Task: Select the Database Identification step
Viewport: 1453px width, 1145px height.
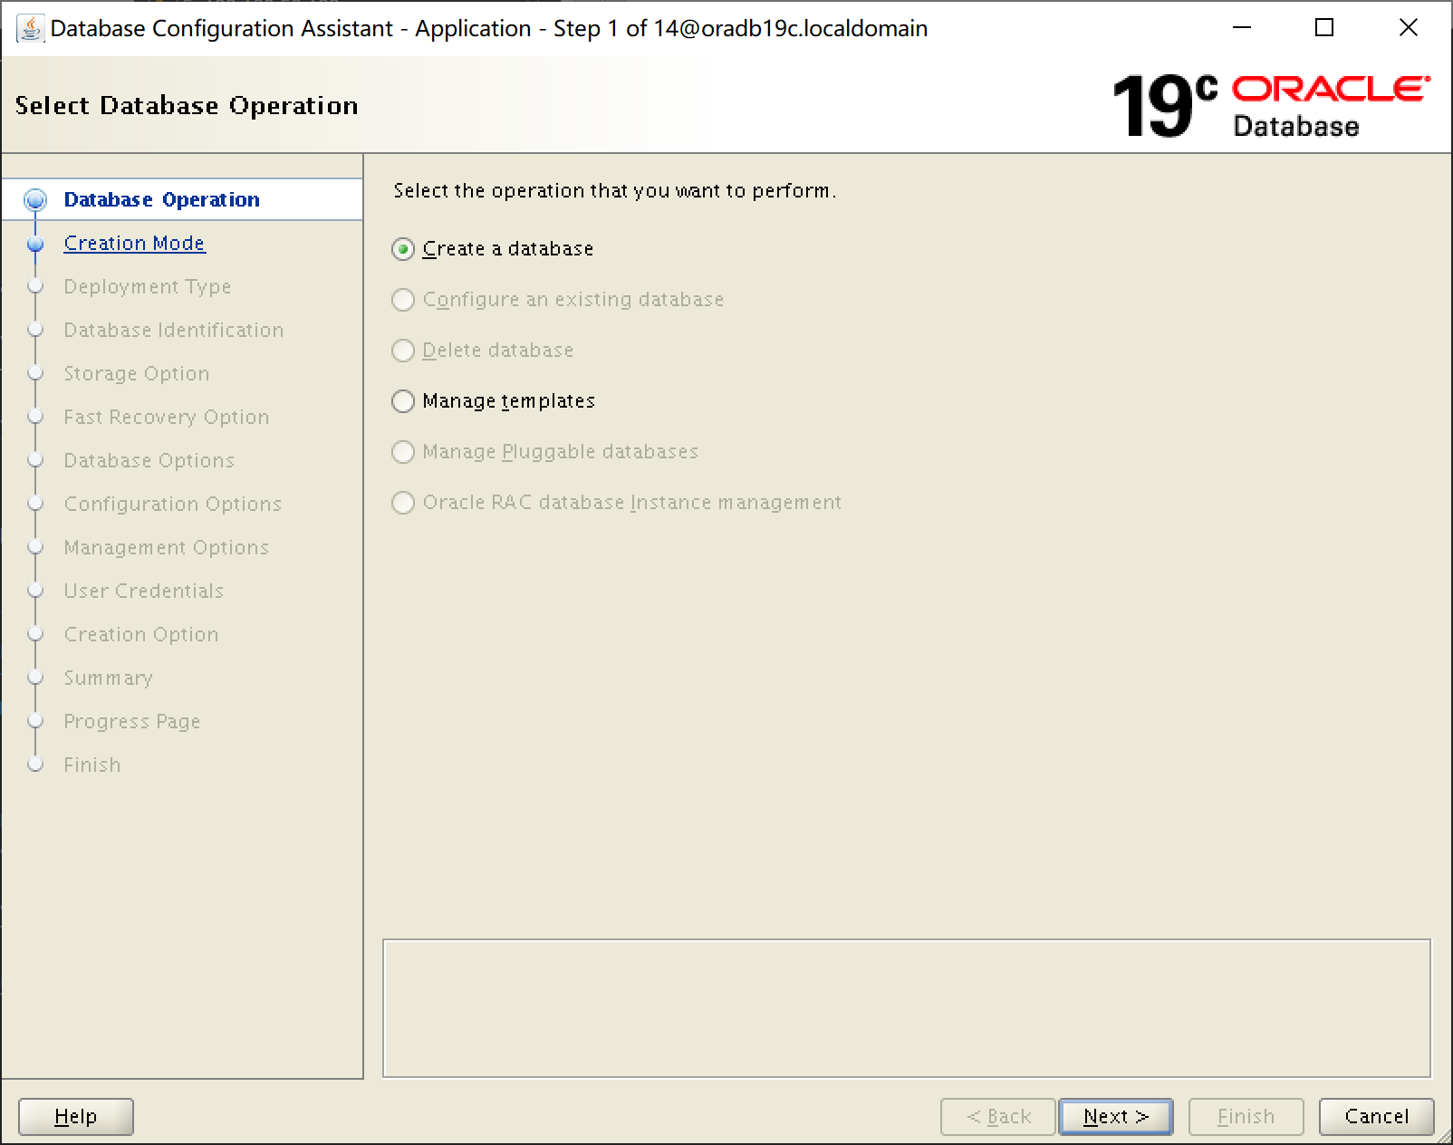Action: (174, 330)
